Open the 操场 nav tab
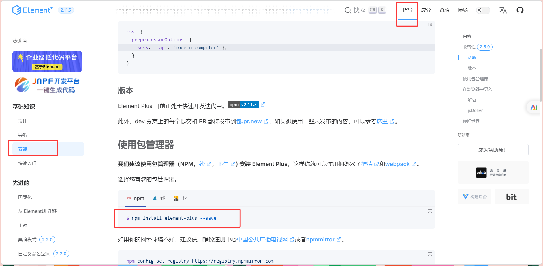 [x=463, y=10]
